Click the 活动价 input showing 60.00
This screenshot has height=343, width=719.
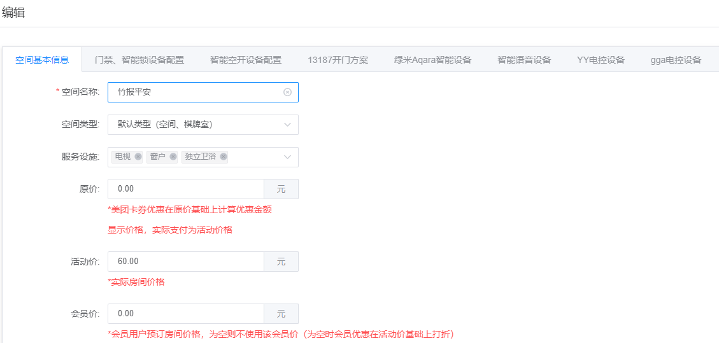[185, 262]
